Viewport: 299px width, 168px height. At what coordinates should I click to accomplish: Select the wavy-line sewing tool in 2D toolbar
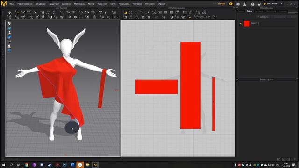click(208, 17)
